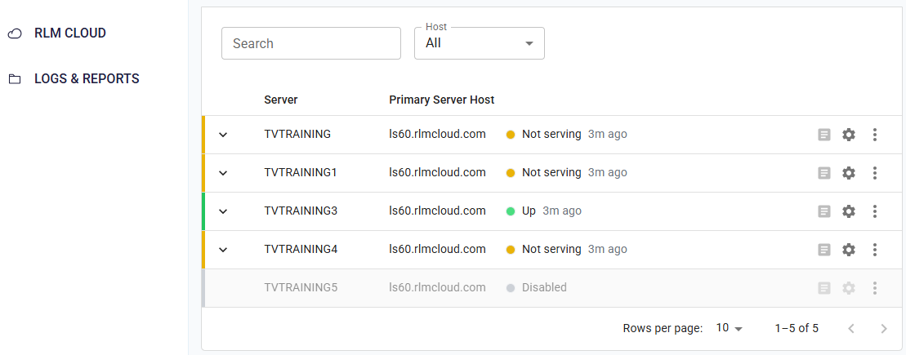Select the TVTRAINING5 server name
Image resolution: width=906 pixels, height=355 pixels.
pyautogui.click(x=301, y=287)
